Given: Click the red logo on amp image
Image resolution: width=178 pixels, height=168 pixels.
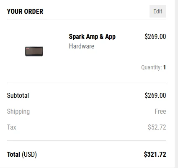Looking at the screenshot, I should pyautogui.click(x=28, y=49).
